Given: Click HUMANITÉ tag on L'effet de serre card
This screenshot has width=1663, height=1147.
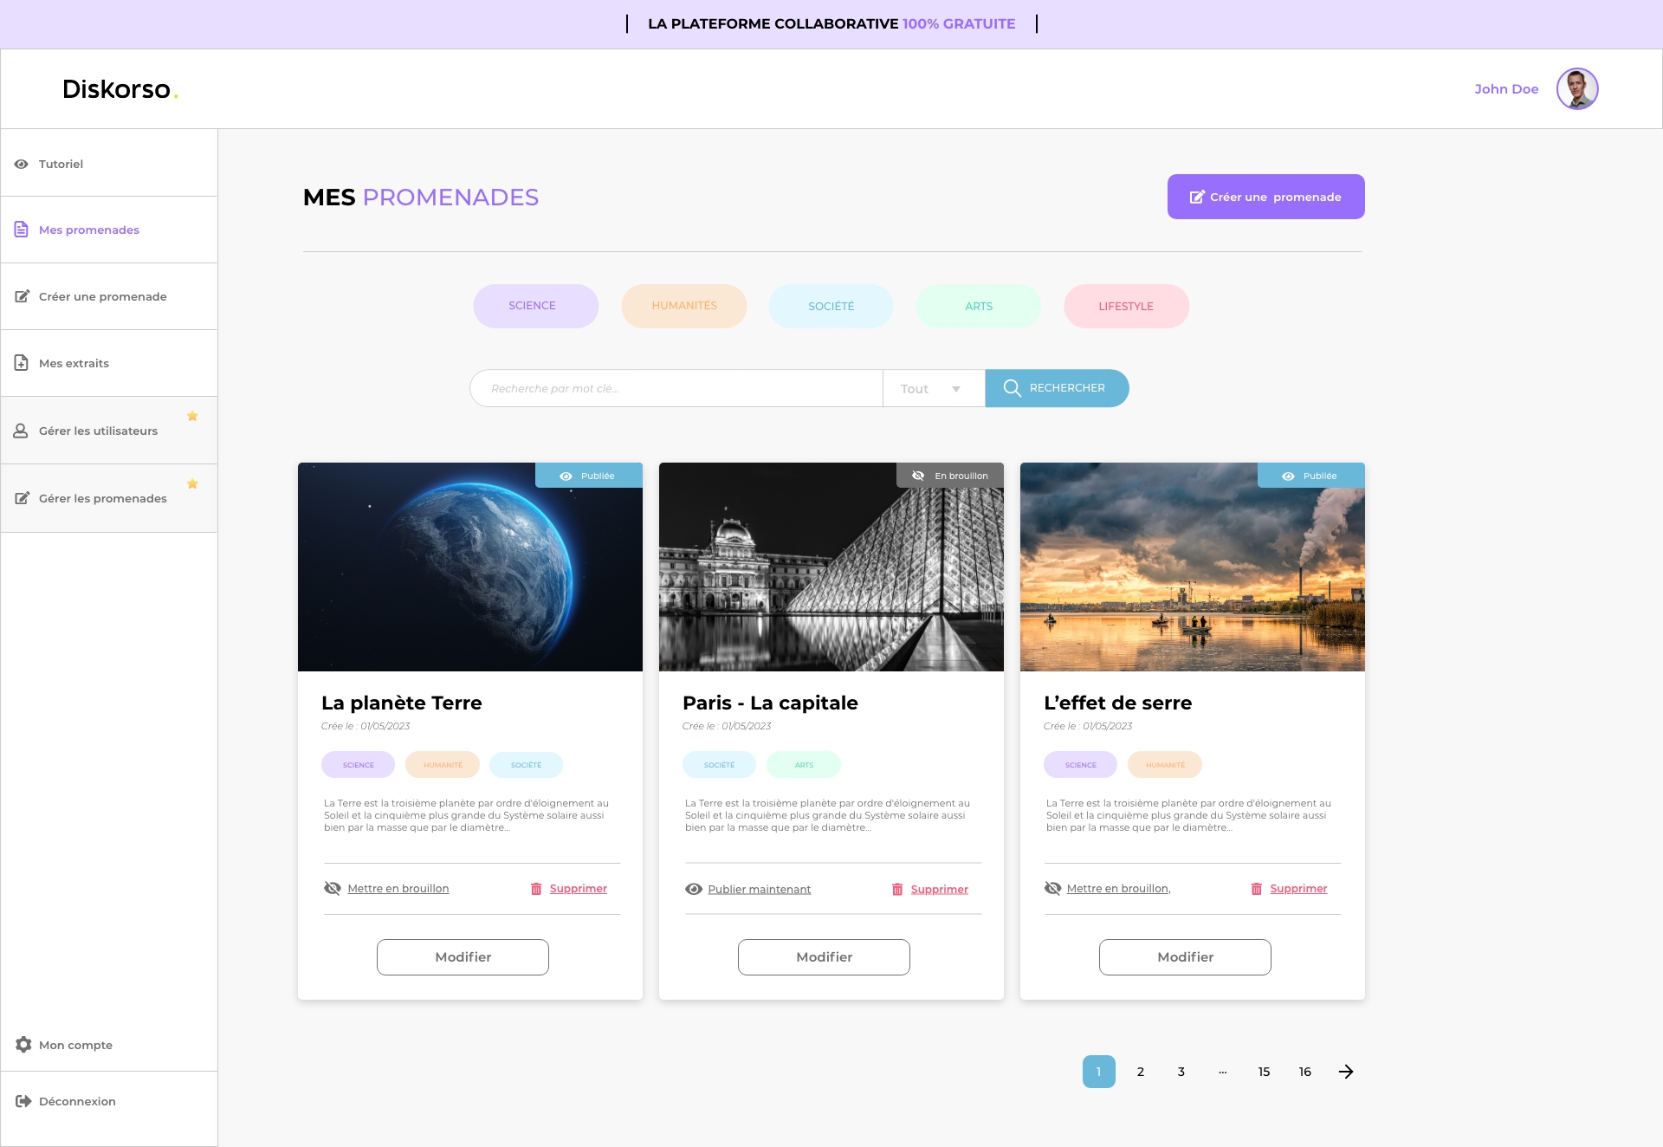Looking at the screenshot, I should click(x=1165, y=765).
